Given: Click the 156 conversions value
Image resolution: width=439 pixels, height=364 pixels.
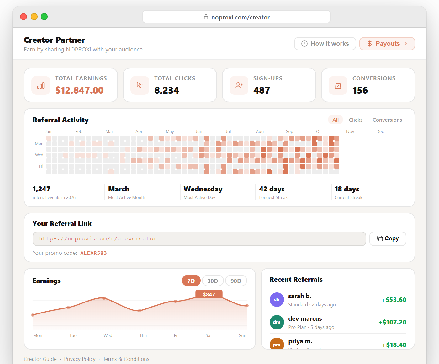Looking at the screenshot, I should pyautogui.click(x=360, y=90).
